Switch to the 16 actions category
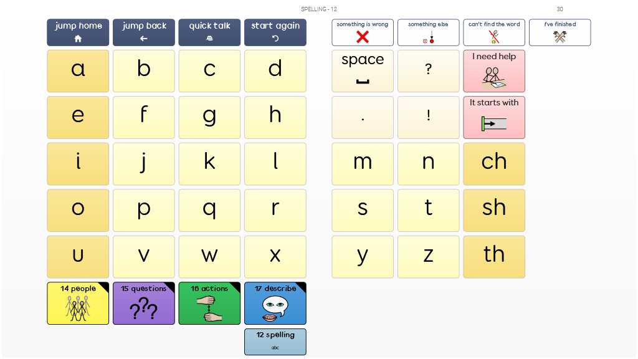 209,303
